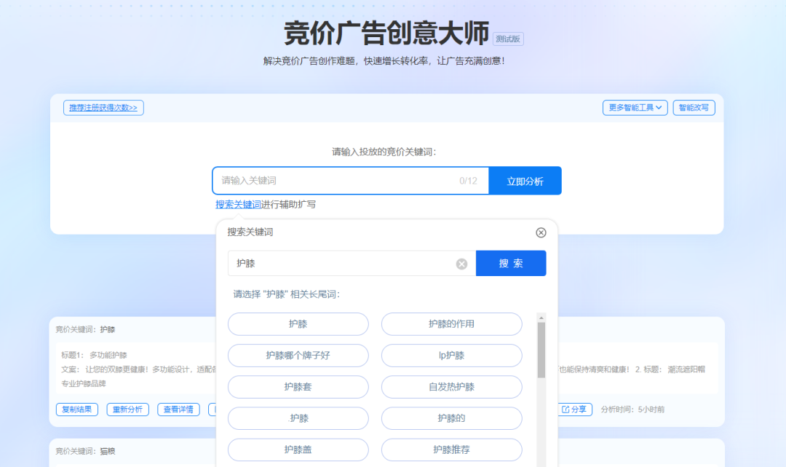Click the 0/12 character counter
Screen dimensions: 786x467
(x=468, y=181)
